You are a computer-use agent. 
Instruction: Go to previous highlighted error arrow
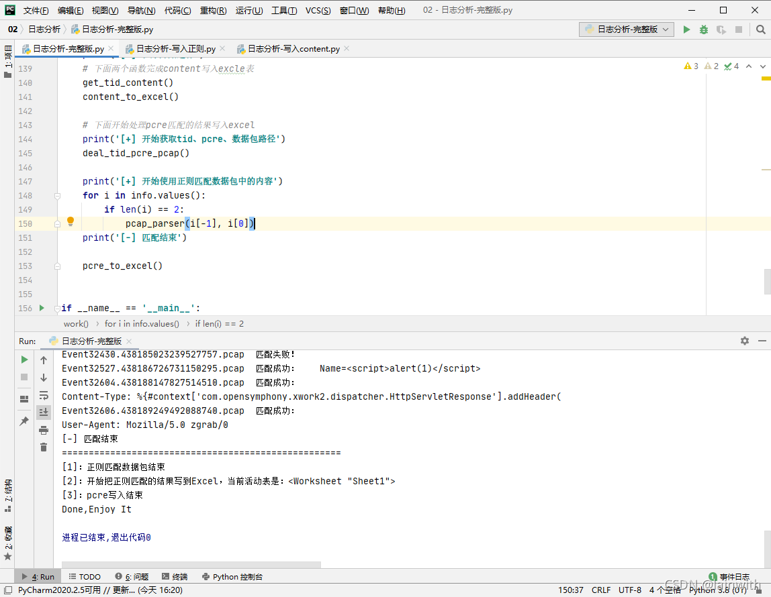click(x=748, y=66)
